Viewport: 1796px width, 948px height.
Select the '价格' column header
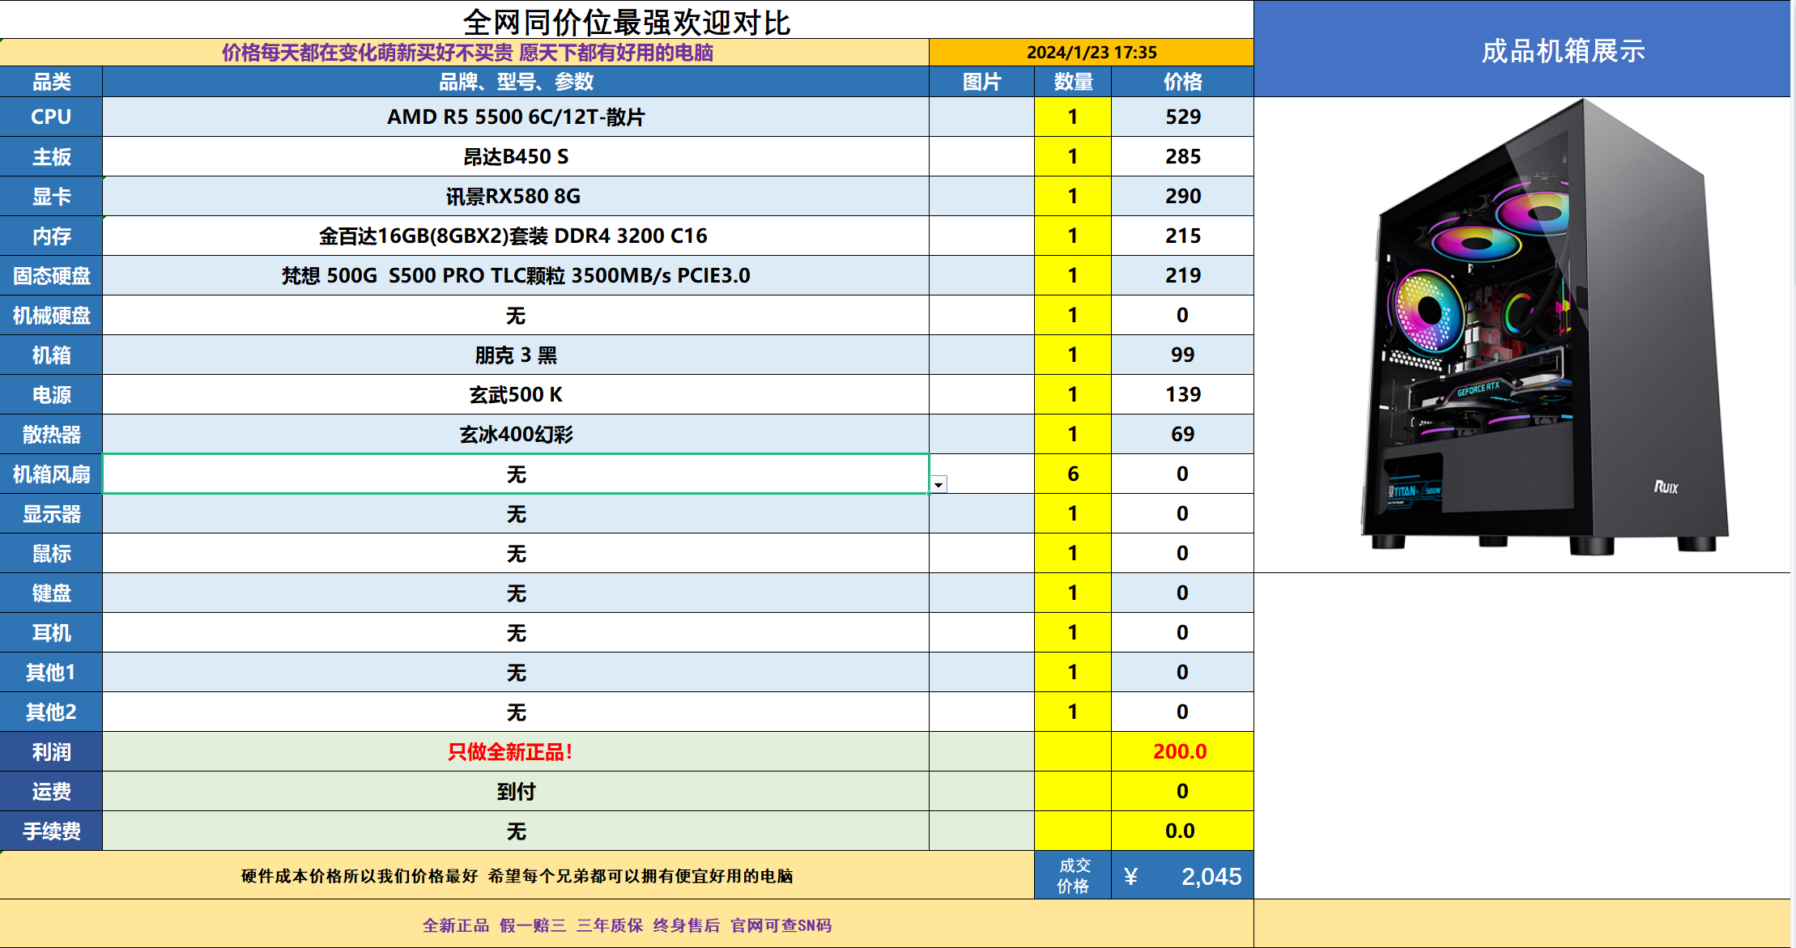tap(1182, 81)
